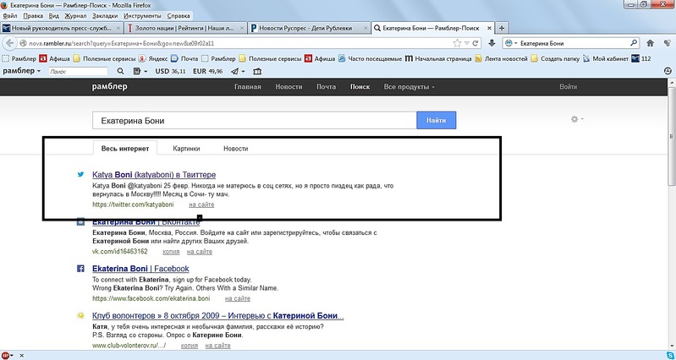Click the Twitter bird icon beside the Katya Boni result
Viewport: 676px width, 360px height.
(80, 174)
